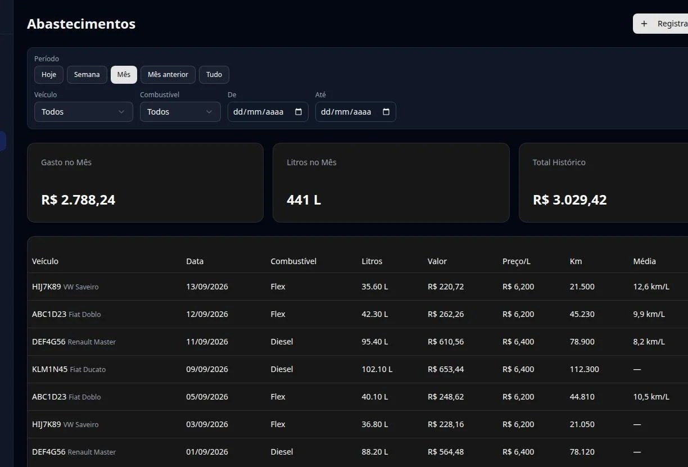Image resolution: width=688 pixels, height=467 pixels.
Task: Click the Data column header
Action: click(x=195, y=261)
